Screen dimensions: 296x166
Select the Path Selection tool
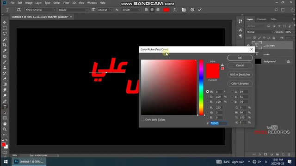[5, 113]
